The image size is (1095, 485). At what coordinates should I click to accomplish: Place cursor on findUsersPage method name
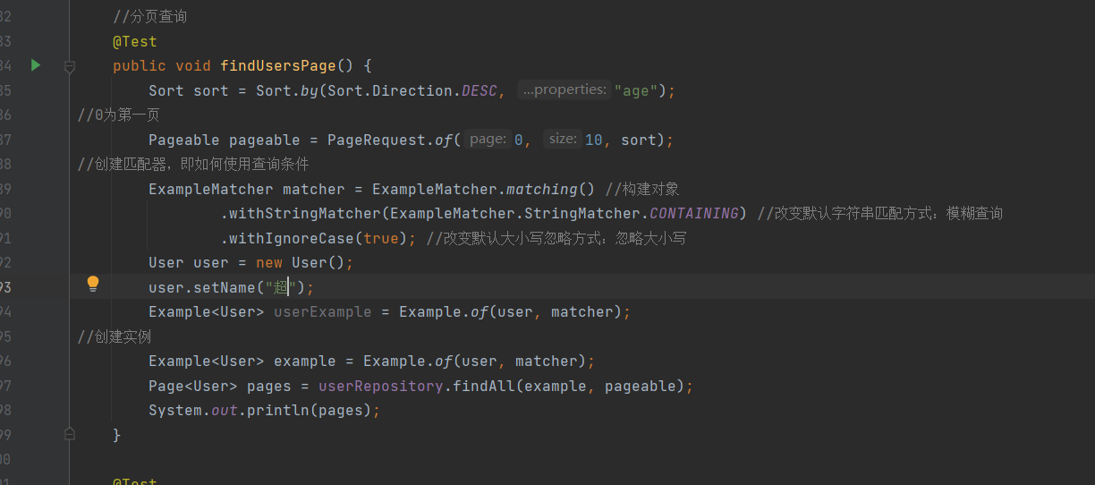[277, 66]
